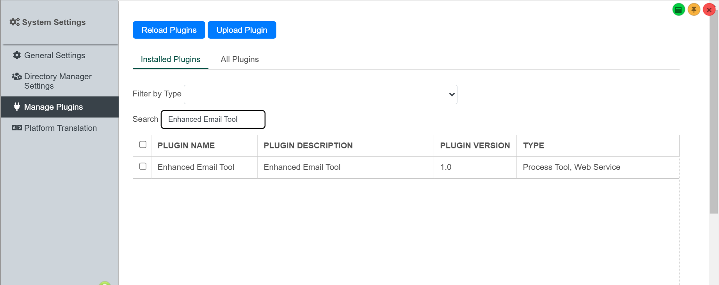Check the Enhanced Email Tool row checkbox
Image resolution: width=719 pixels, height=285 pixels.
pos(143,166)
